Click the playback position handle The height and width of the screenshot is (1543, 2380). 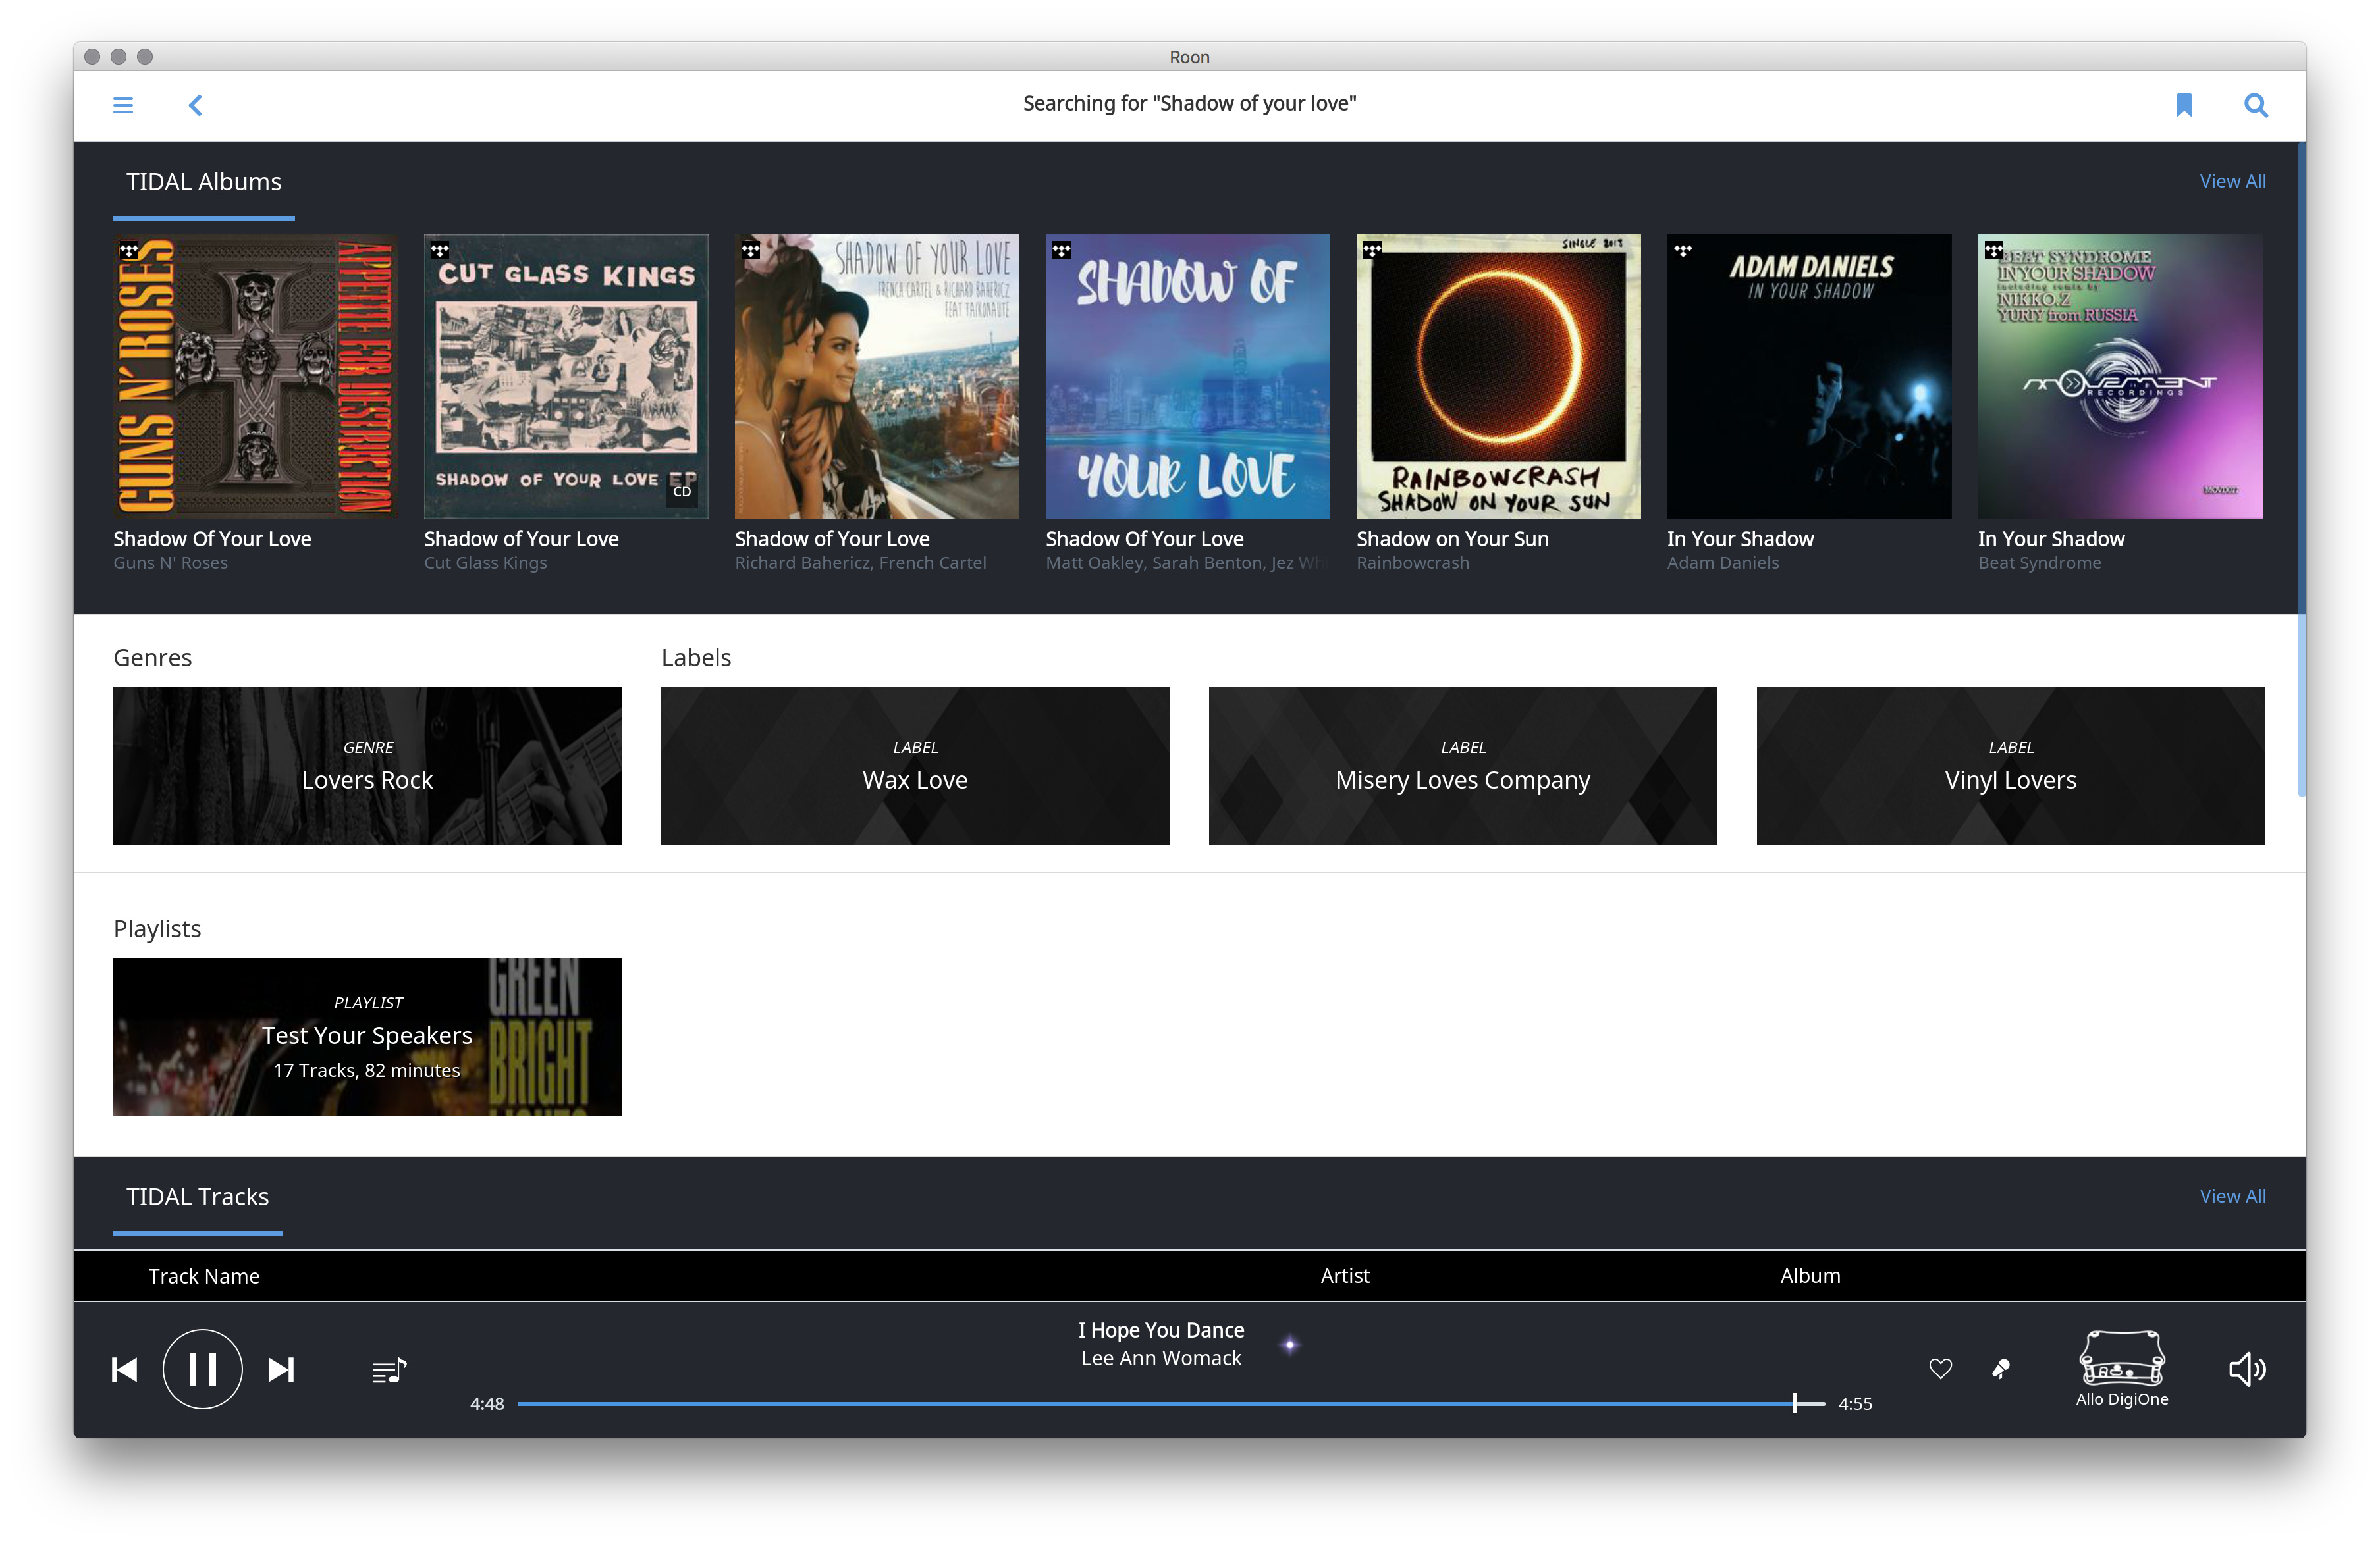click(x=1794, y=1403)
